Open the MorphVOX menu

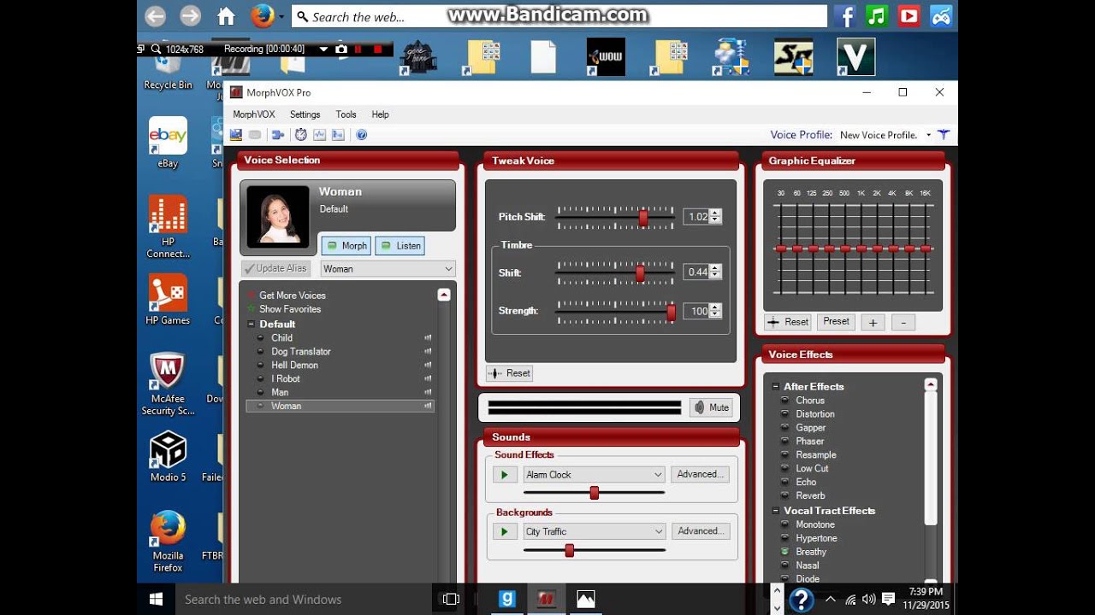tap(254, 114)
